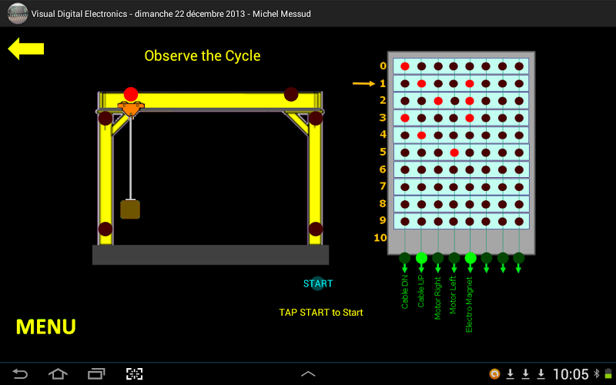Tap the Motor Right output indicator
616x385 pixels.
438,258
